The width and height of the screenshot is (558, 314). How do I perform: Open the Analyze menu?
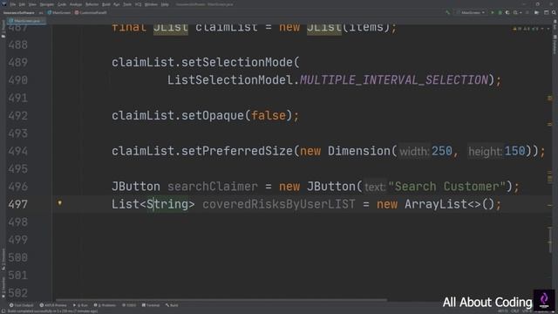click(x=76, y=4)
